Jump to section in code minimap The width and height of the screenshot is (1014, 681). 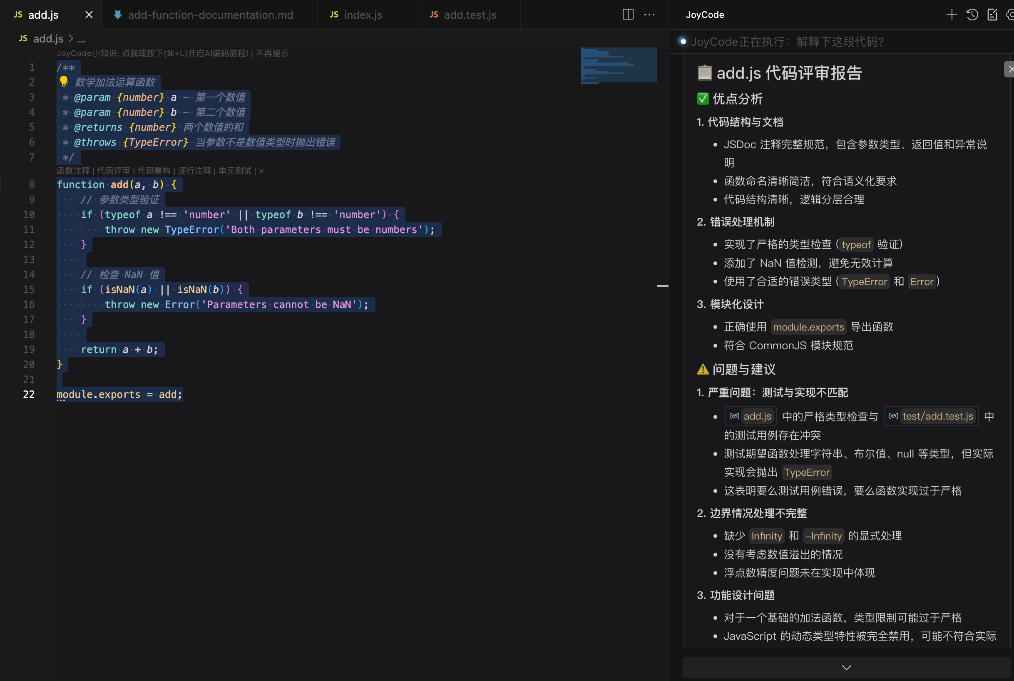(x=619, y=65)
